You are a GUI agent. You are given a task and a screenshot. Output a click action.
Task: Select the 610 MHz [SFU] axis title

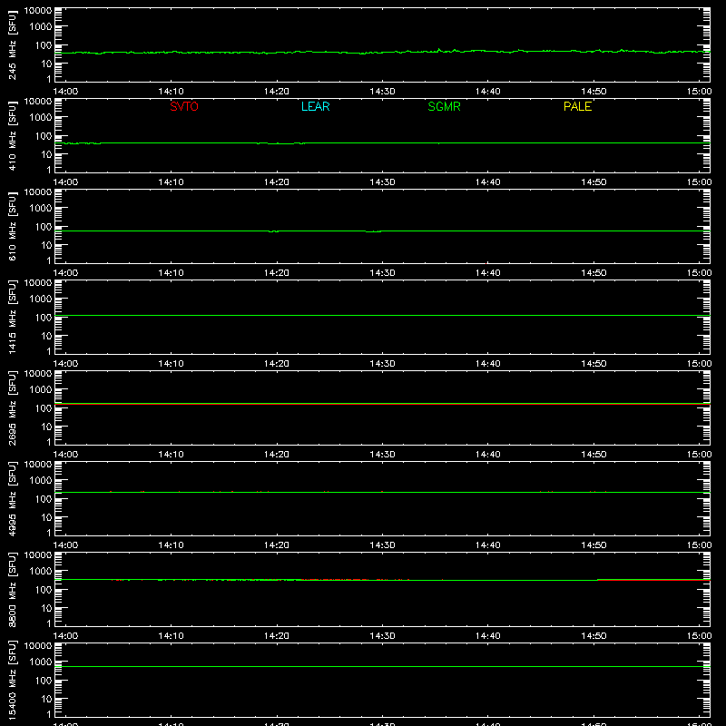[x=12, y=226]
